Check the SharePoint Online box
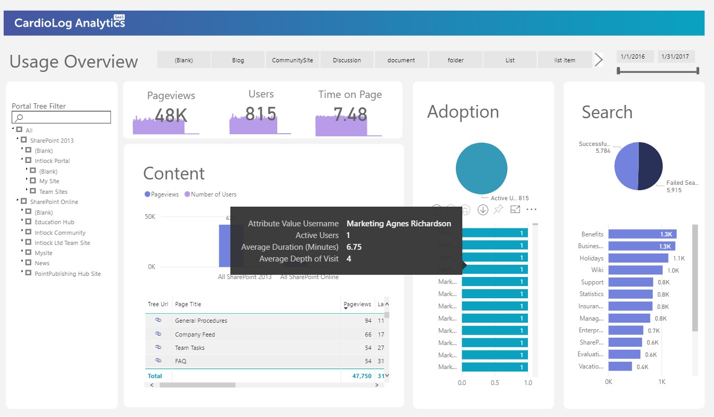This screenshot has height=417, width=714. [24, 201]
